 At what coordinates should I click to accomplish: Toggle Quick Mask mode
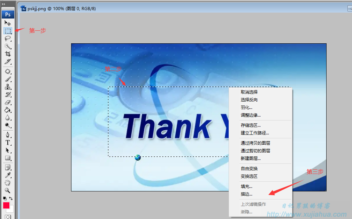tap(8, 217)
